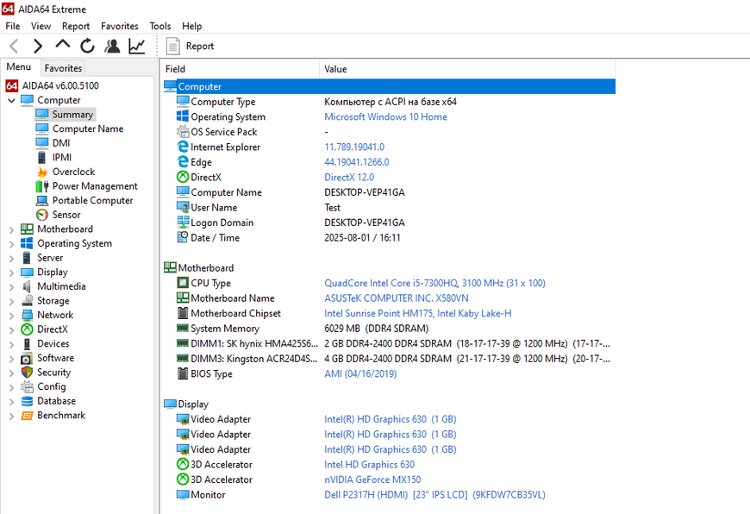Viewport: 750px width, 514px height.
Task: Click the Motherboard icon in the tree
Action: pos(27,229)
